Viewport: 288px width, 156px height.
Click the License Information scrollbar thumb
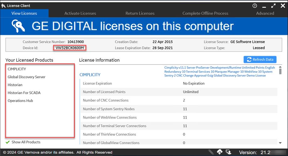[280, 71]
